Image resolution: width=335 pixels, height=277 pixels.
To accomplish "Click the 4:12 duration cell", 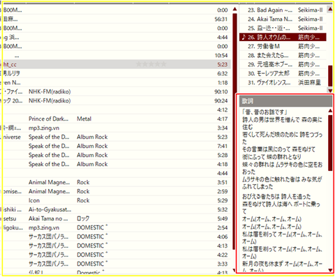I will 223,110.
